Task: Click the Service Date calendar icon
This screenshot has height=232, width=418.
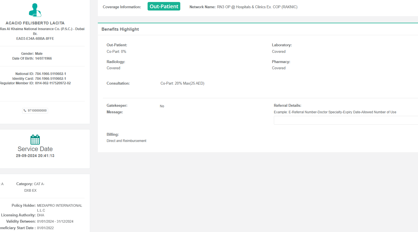Action: [35, 139]
